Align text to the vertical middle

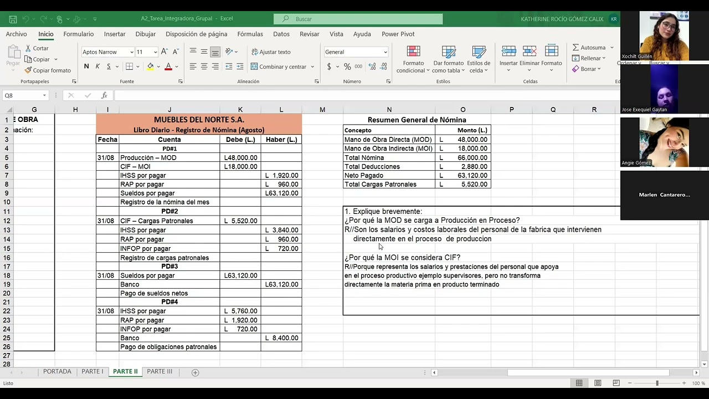tap(204, 52)
